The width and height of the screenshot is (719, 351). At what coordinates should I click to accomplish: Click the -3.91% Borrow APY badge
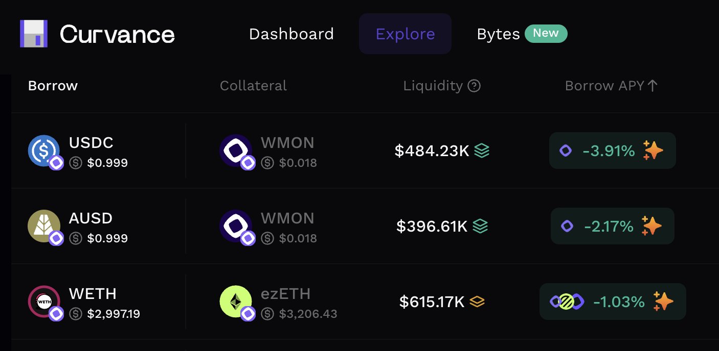click(x=612, y=151)
